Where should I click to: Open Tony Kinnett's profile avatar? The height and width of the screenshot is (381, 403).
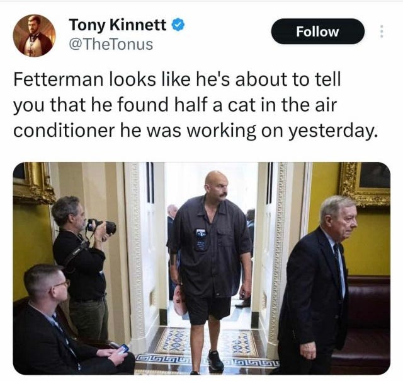34,35
